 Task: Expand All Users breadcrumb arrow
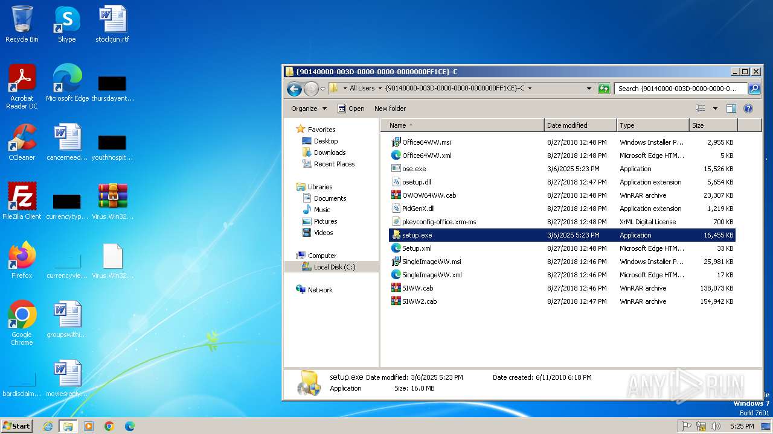380,89
